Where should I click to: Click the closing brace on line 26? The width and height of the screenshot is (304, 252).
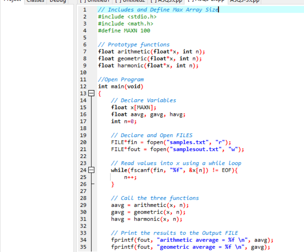[x=112, y=184]
